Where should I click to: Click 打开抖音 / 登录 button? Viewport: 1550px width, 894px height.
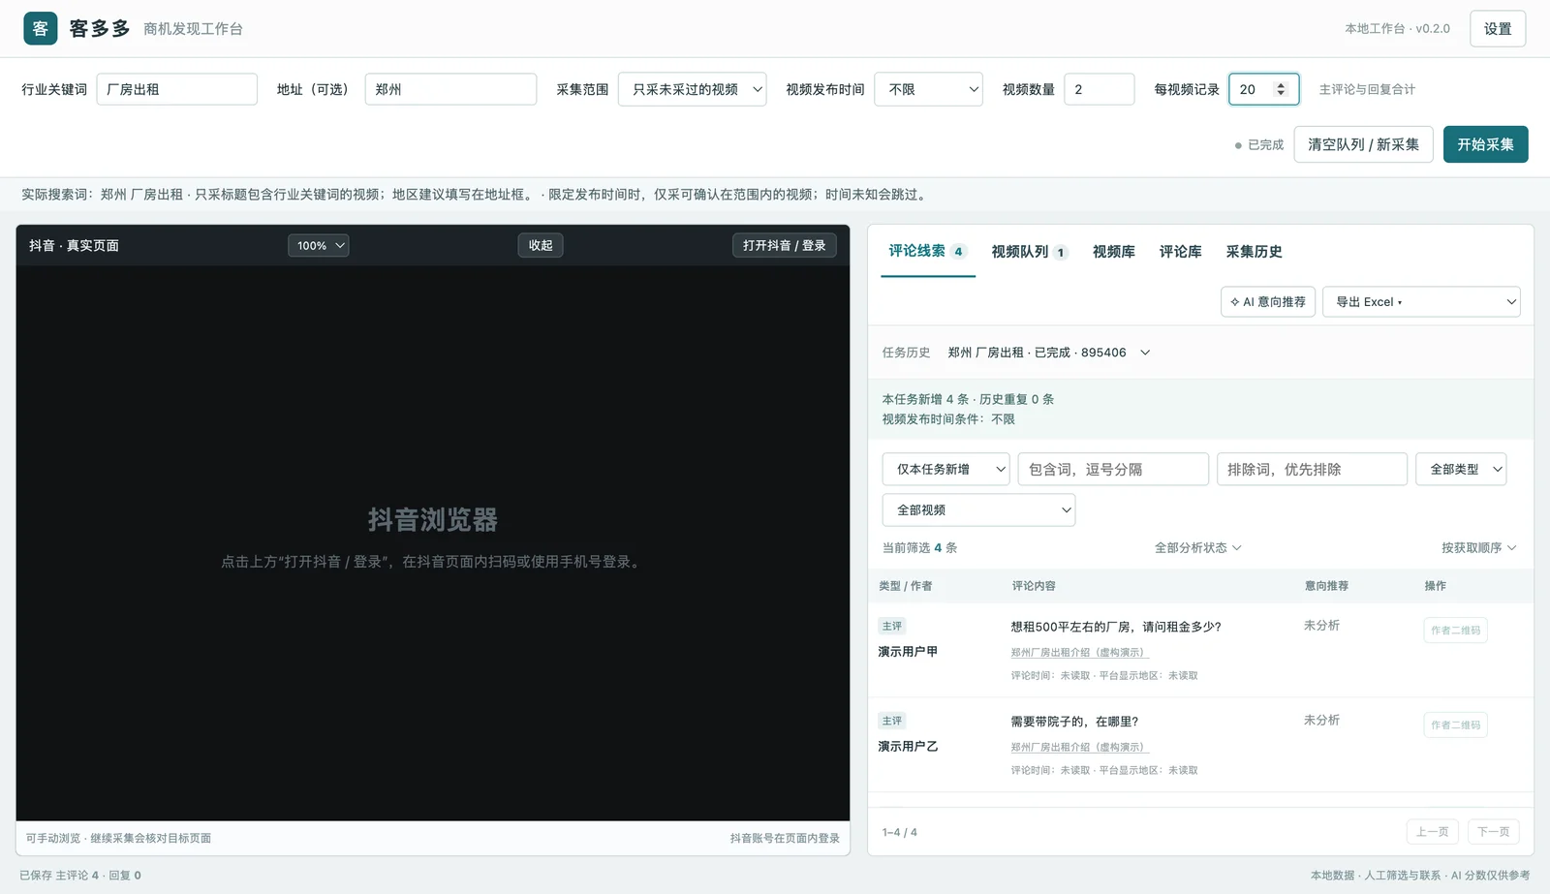pyautogui.click(x=785, y=246)
